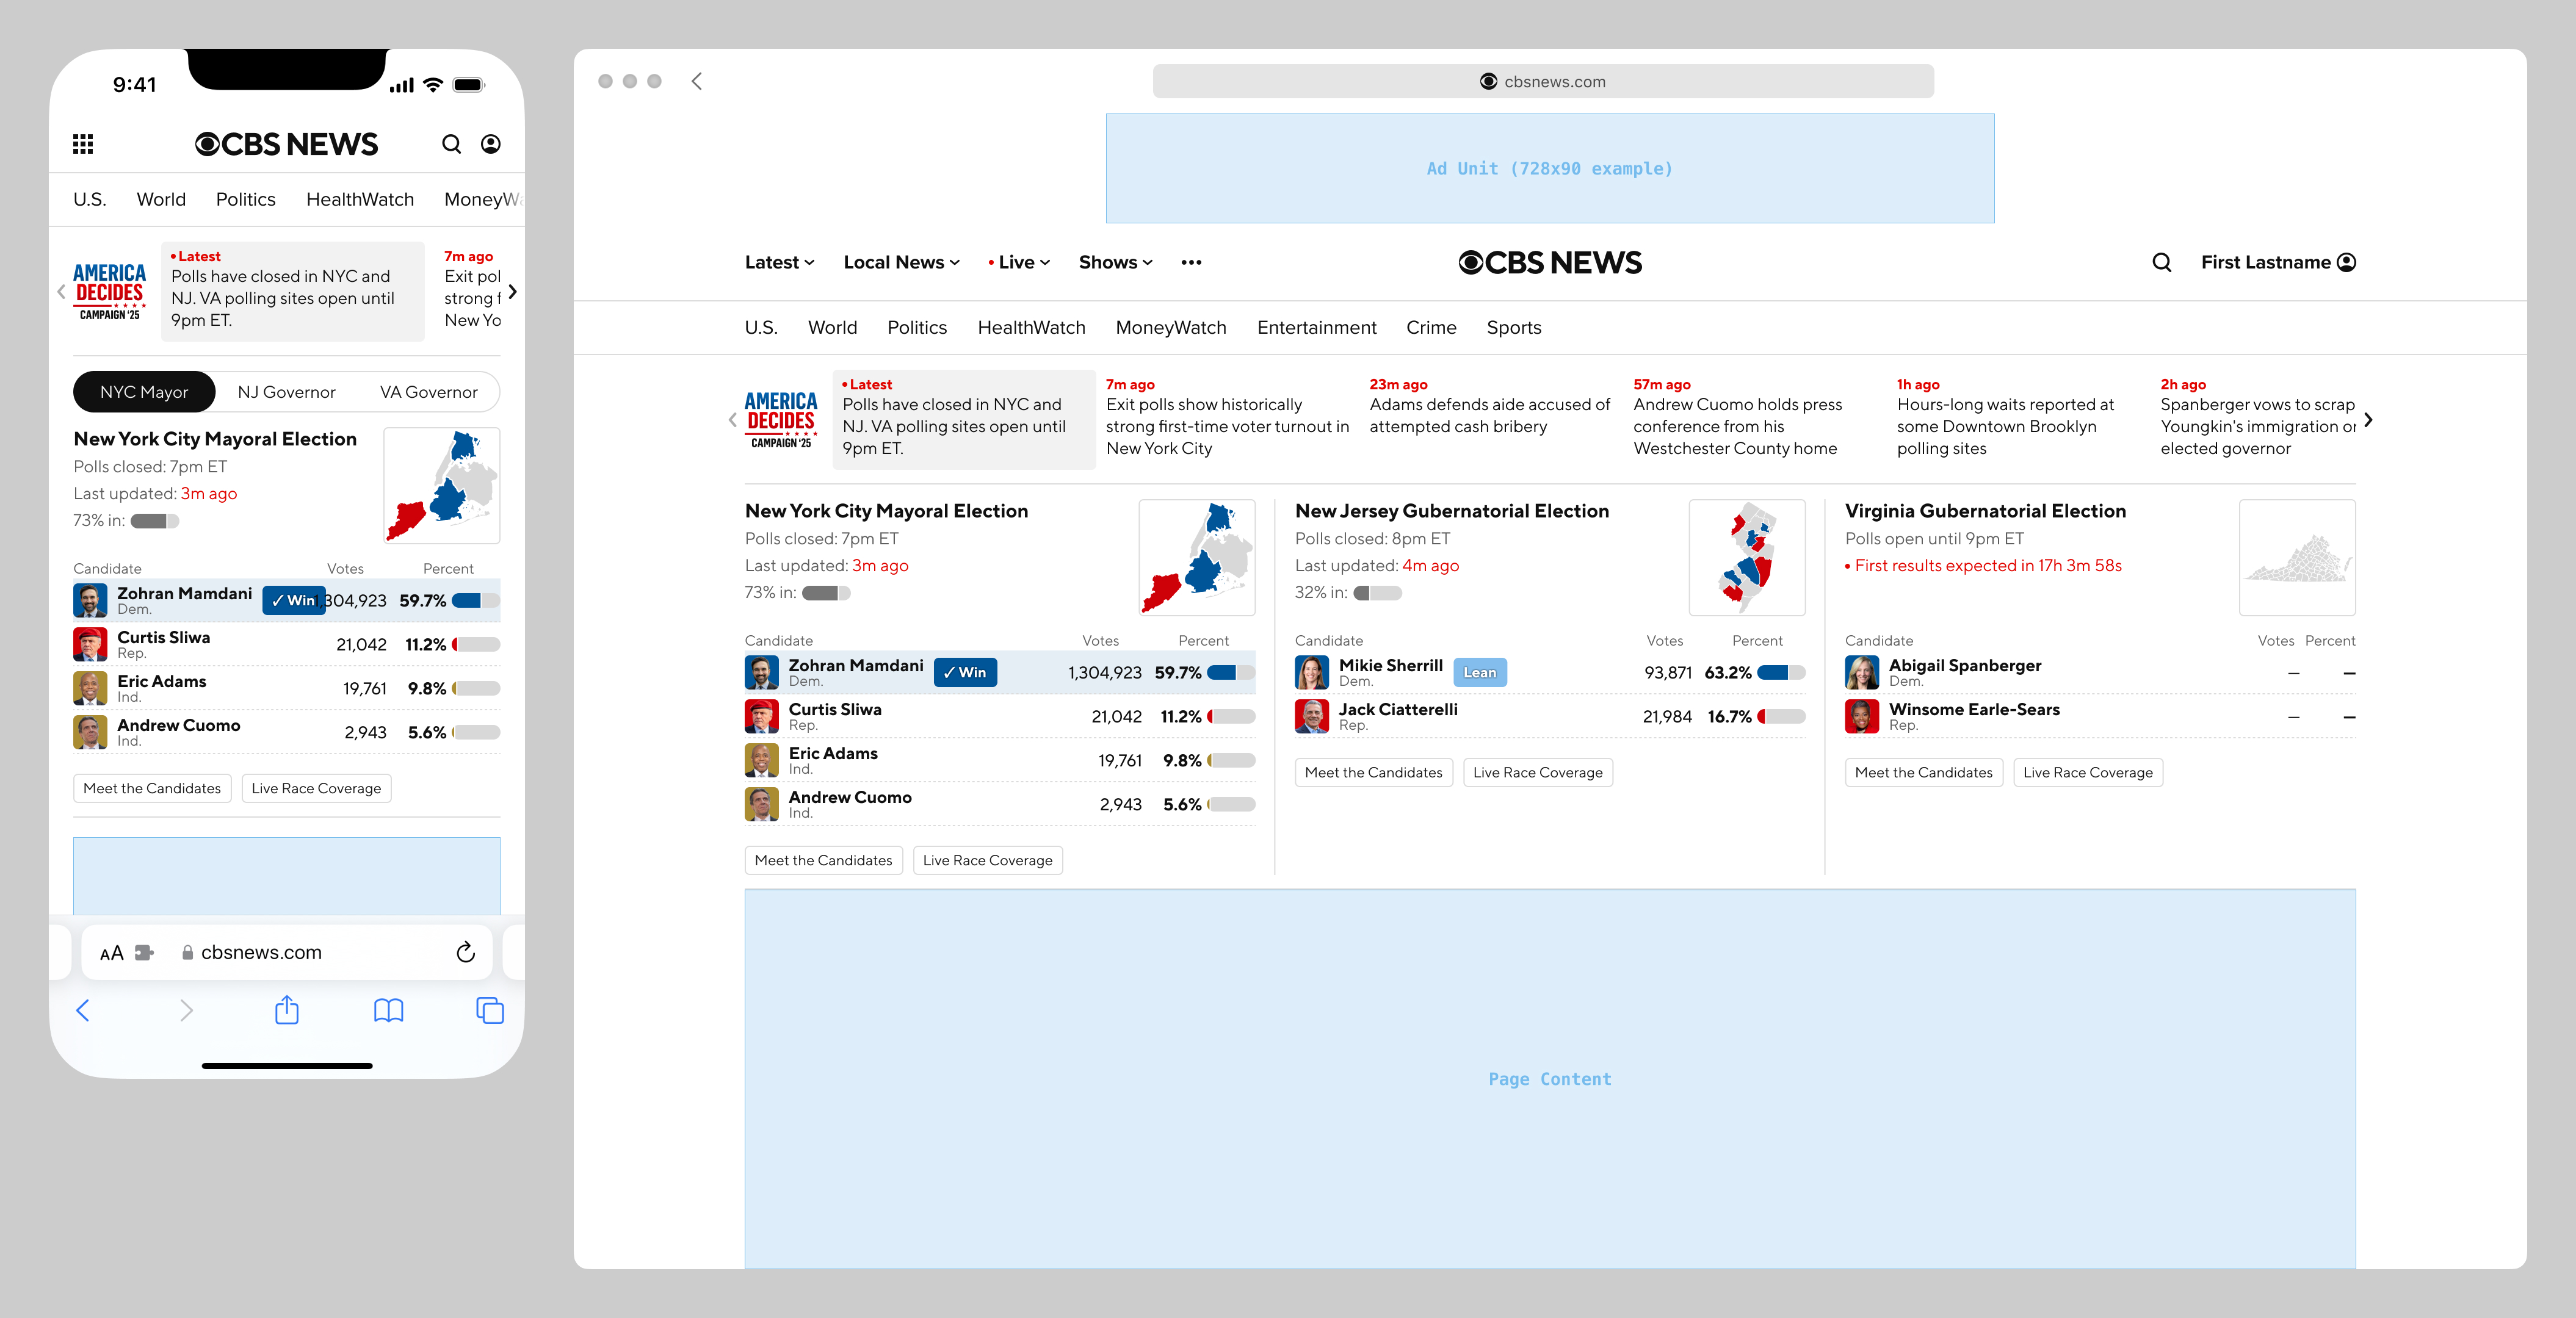
Task: Click Meet the Candidates for New Jersey election
Action: click(1374, 771)
